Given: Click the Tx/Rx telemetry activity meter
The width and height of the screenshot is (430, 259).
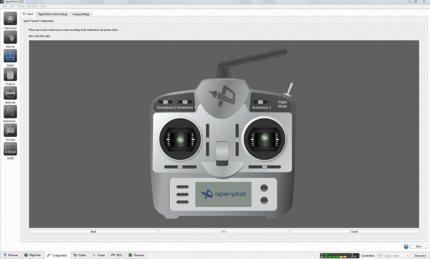Looking at the screenshot, I should click(339, 256).
